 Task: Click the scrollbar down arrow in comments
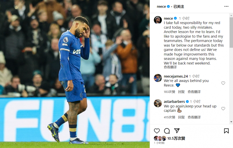(231, 122)
